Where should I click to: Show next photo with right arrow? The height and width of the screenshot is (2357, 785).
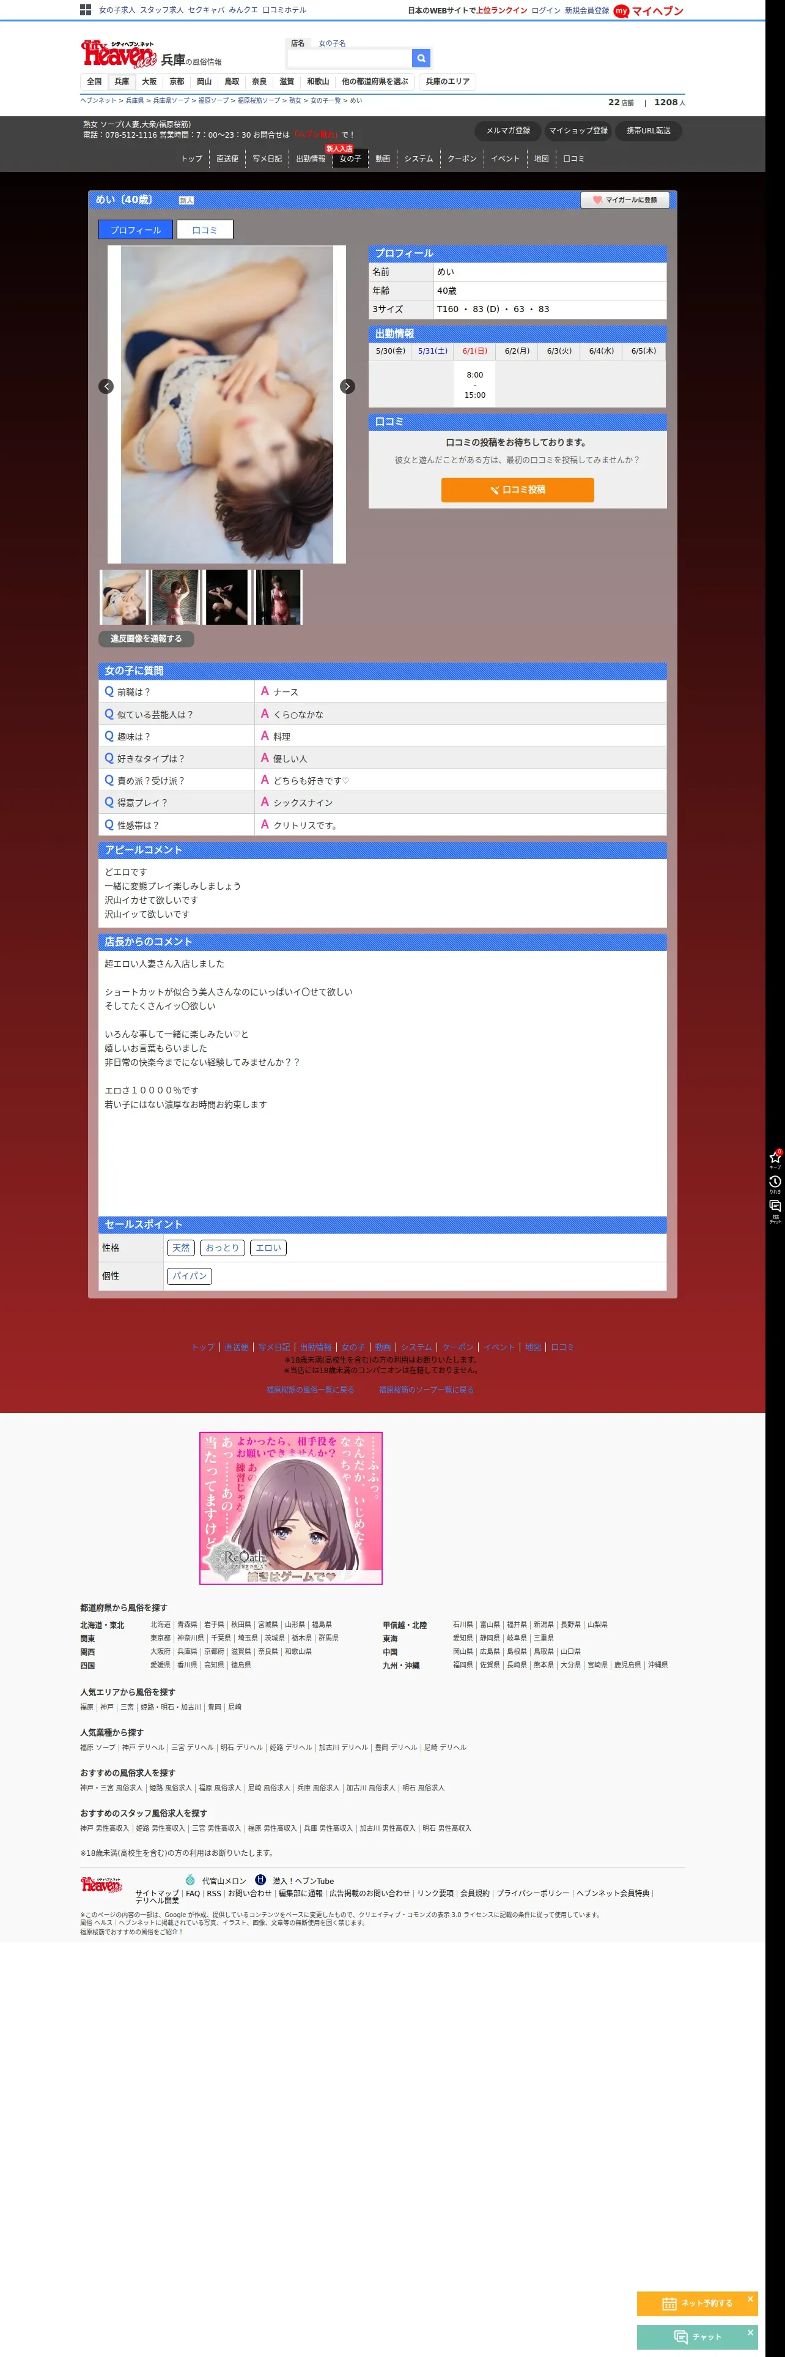click(x=347, y=386)
